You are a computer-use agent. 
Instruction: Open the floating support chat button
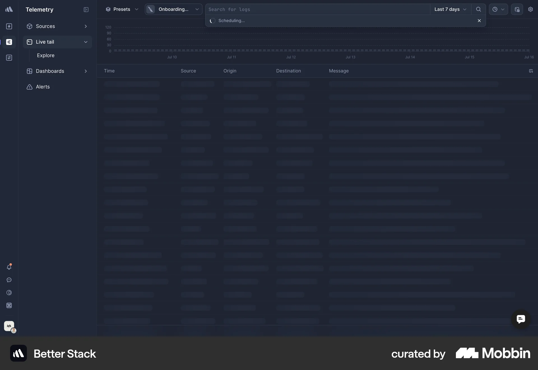click(521, 319)
